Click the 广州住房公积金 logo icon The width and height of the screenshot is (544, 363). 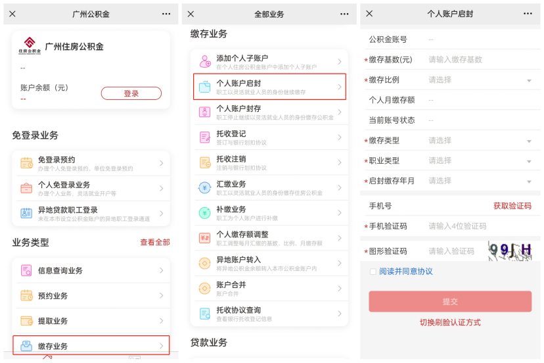pyautogui.click(x=30, y=46)
